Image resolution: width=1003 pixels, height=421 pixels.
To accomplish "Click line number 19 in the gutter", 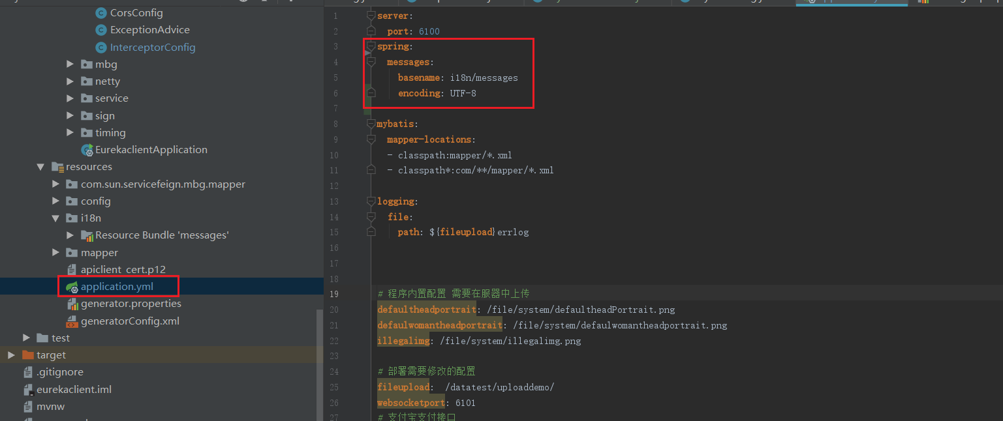I will [x=334, y=294].
